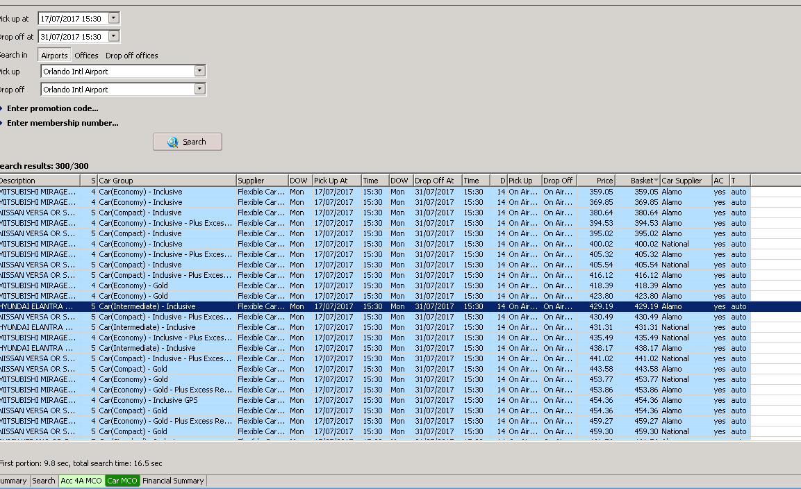Expand the Drop off airport combo box
This screenshot has height=489, width=801.
click(x=200, y=89)
